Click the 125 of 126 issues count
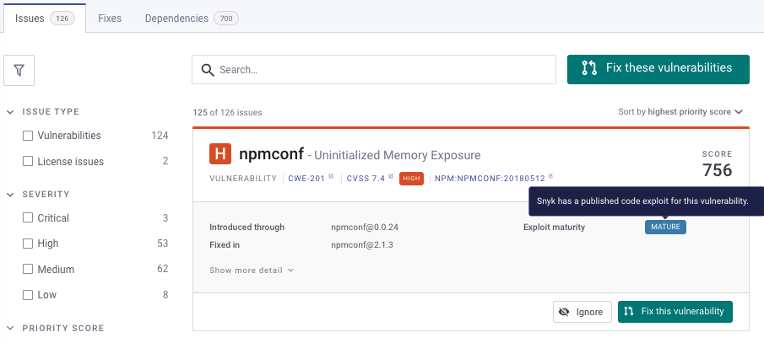 click(227, 112)
